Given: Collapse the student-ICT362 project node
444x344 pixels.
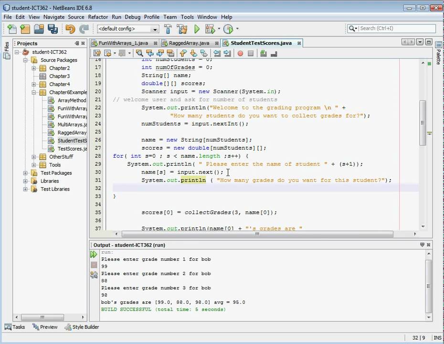Looking at the screenshot, I should tap(17, 52).
